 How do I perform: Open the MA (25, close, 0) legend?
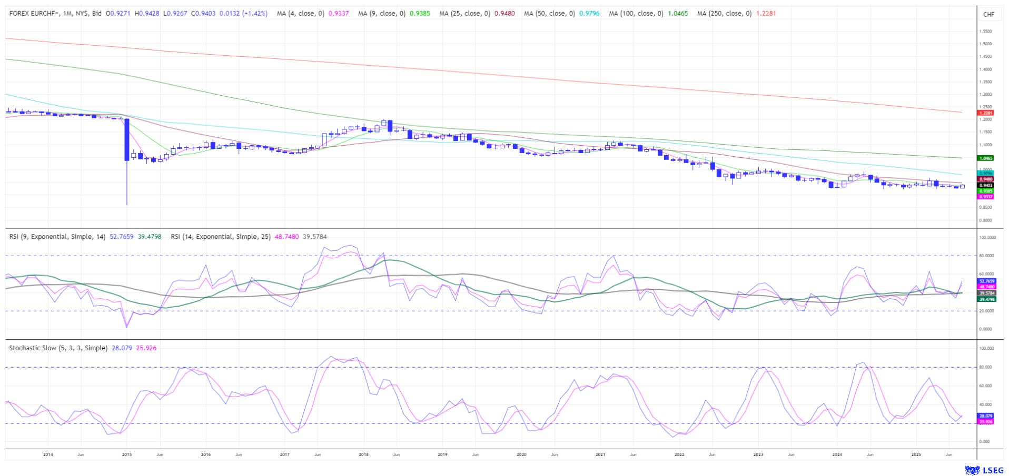[464, 14]
